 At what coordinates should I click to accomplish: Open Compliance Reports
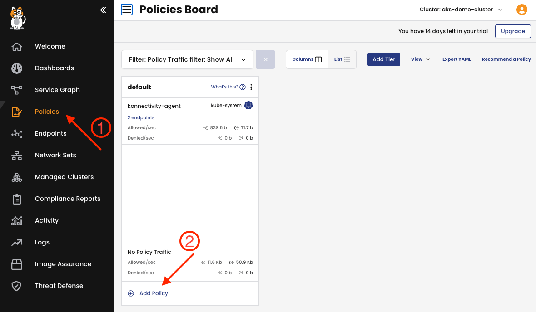tap(68, 199)
